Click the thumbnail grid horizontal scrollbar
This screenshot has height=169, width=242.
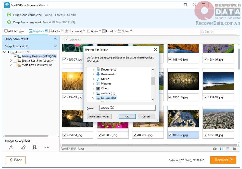tap(149, 145)
